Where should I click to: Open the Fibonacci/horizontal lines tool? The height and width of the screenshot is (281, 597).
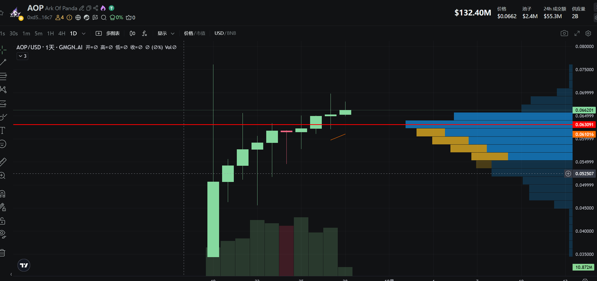(3, 76)
